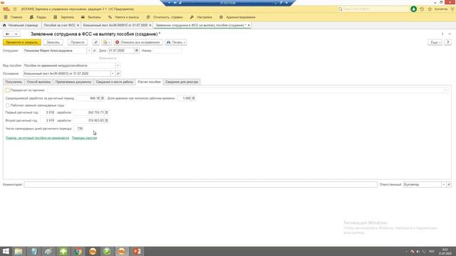456x256 pixels.
Task: Expand the Сотрудник field dropdown
Action: (89, 50)
